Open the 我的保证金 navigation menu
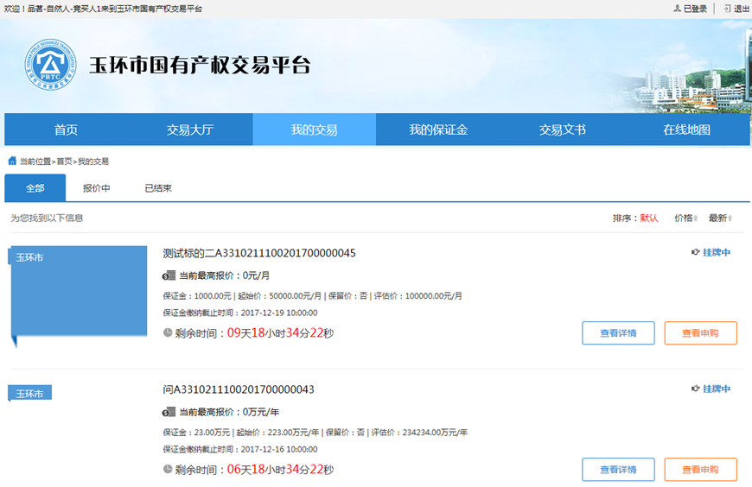The image size is (752, 487). 438,130
